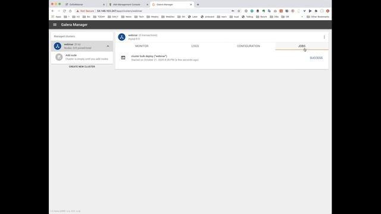Open the Apps bookmark shortcut
The image size is (381, 214).
56,17
